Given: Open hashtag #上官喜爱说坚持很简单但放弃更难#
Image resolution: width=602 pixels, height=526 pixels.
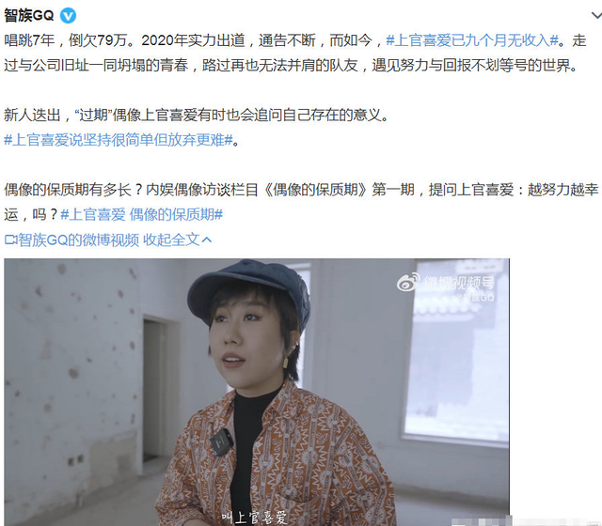Looking at the screenshot, I should 119,140.
